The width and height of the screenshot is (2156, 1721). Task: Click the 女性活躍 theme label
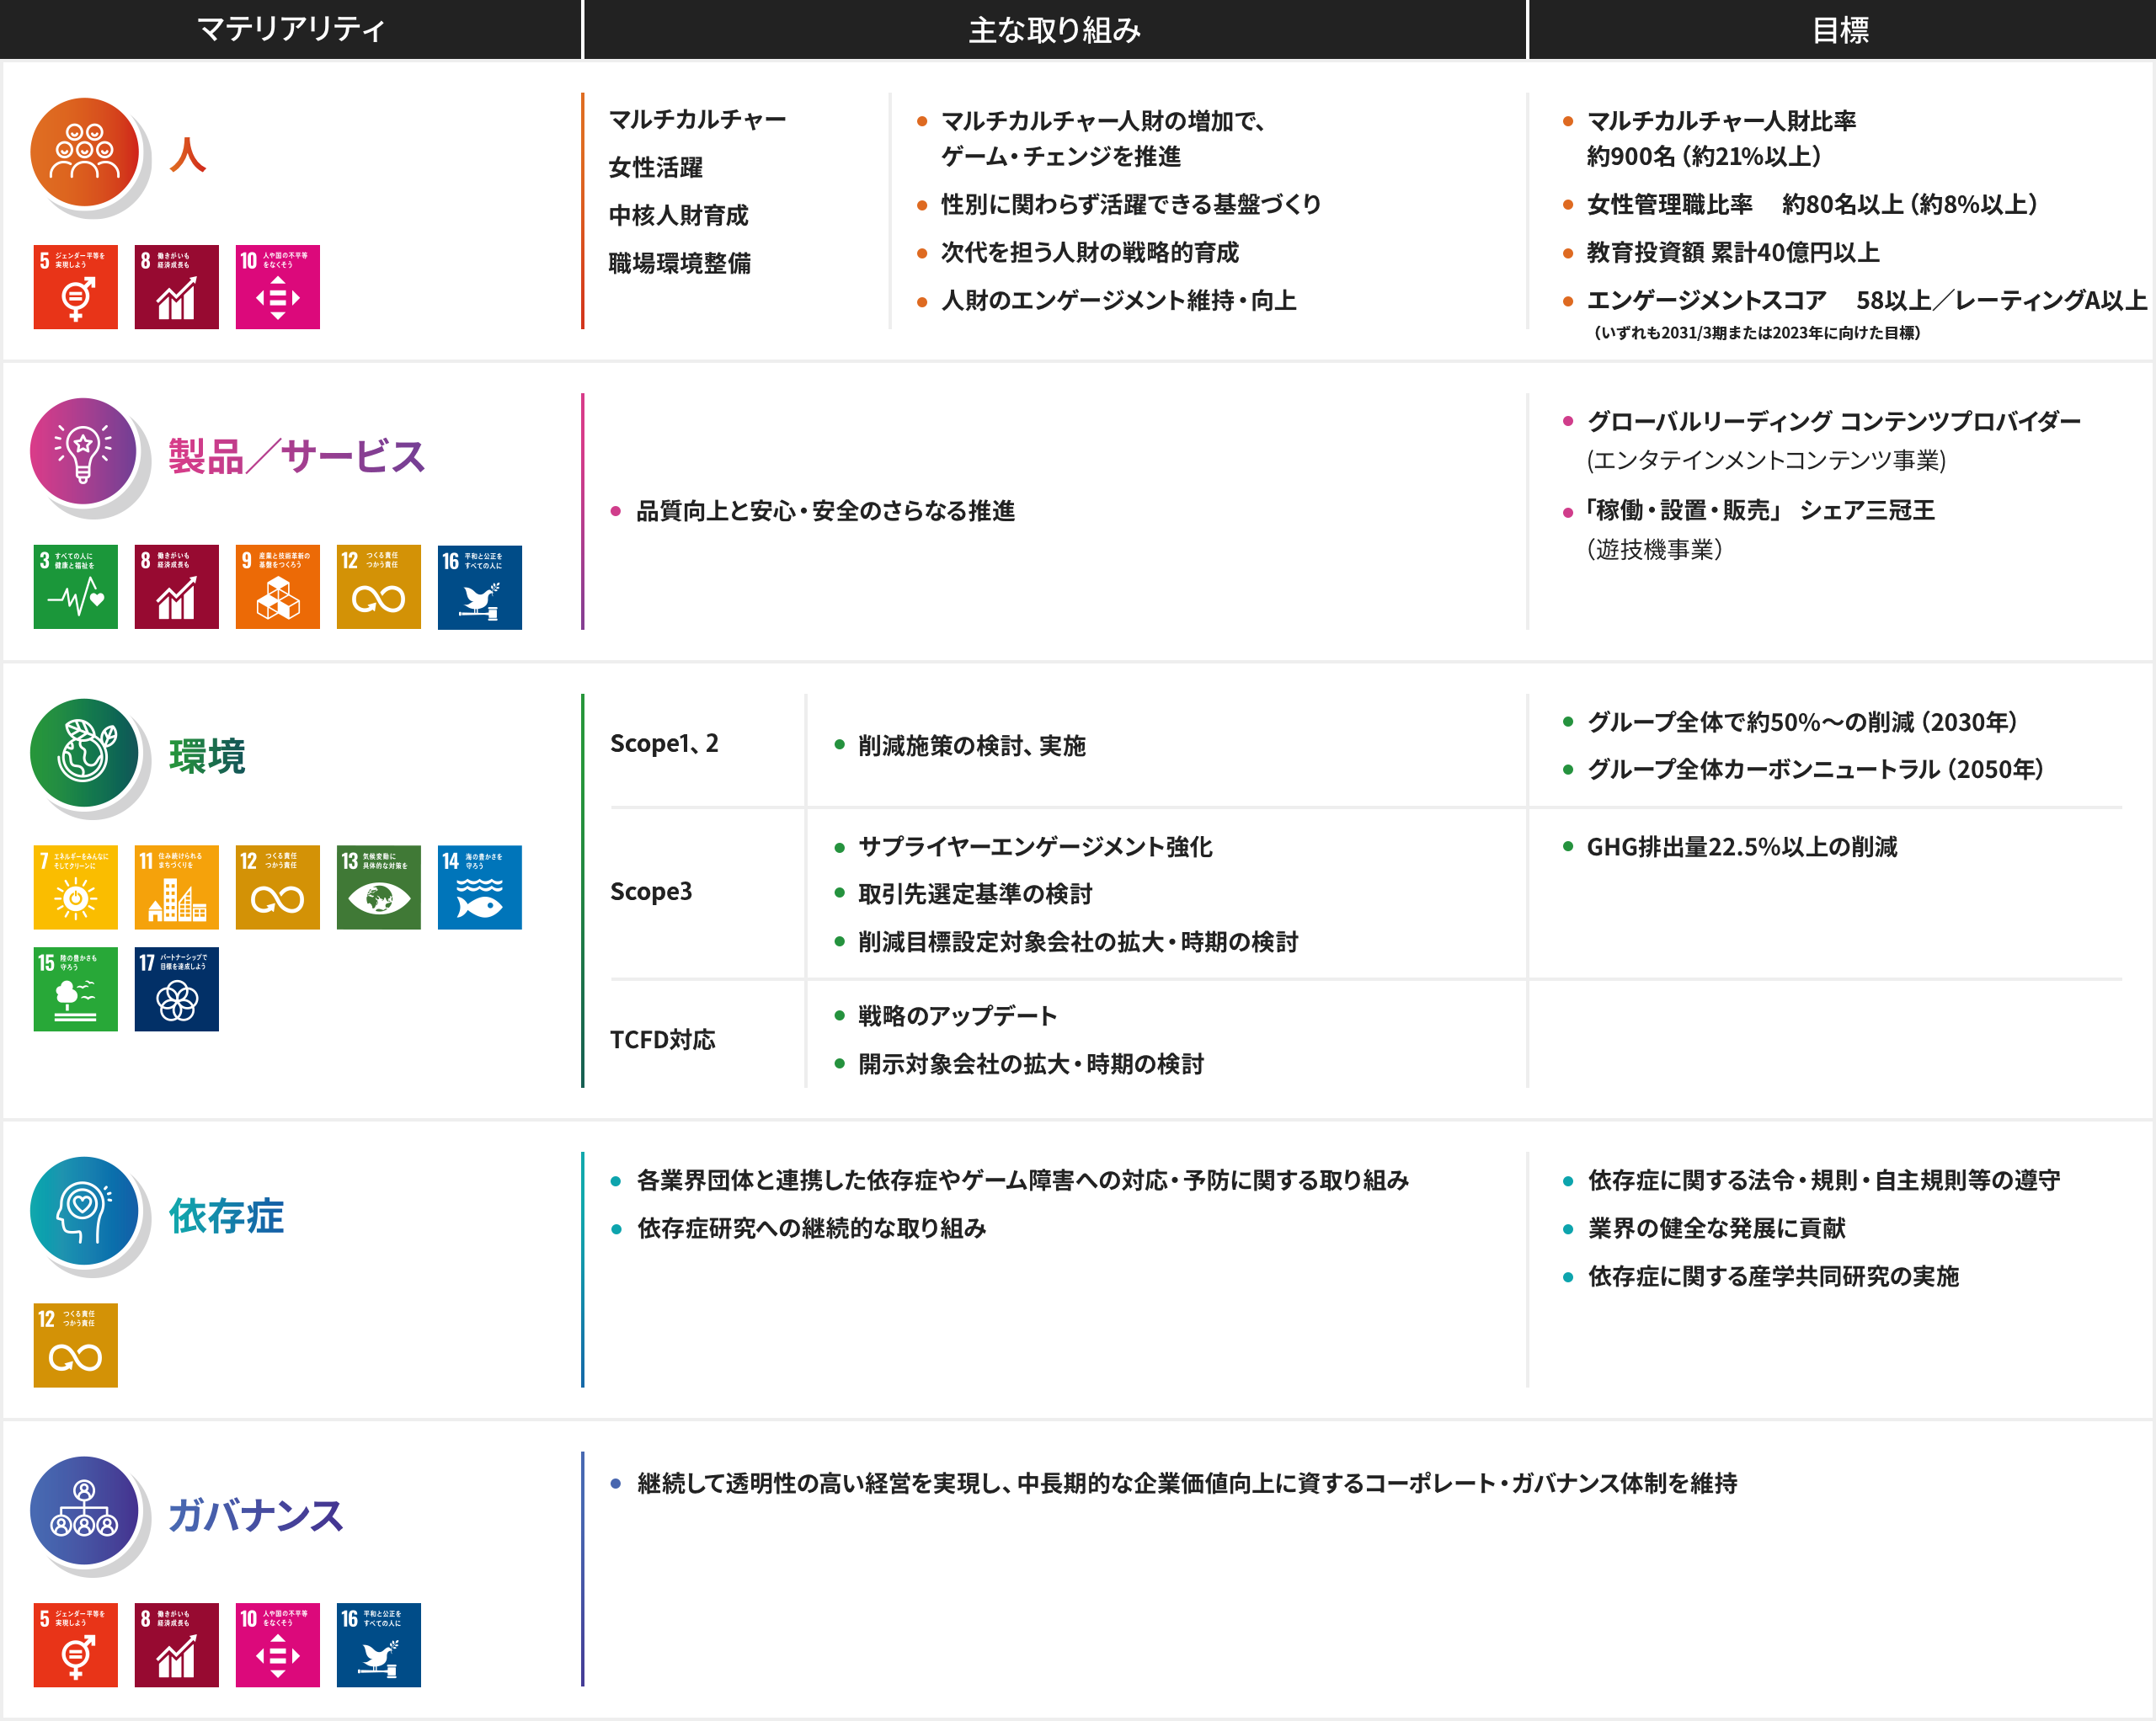pos(656,167)
